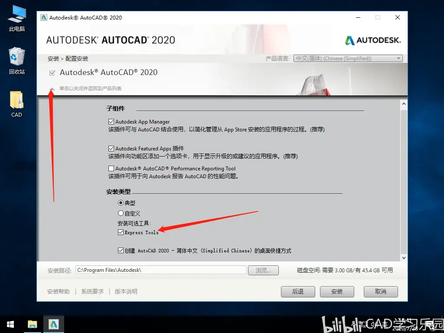Click the vertical scrollbar track
444x333 pixels.
[x=404, y=181]
